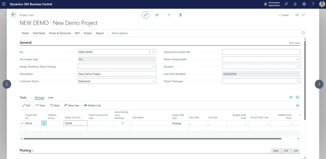This screenshot has width=326, height=159.
Task: Open the Home menu
Action: pos(25,33)
